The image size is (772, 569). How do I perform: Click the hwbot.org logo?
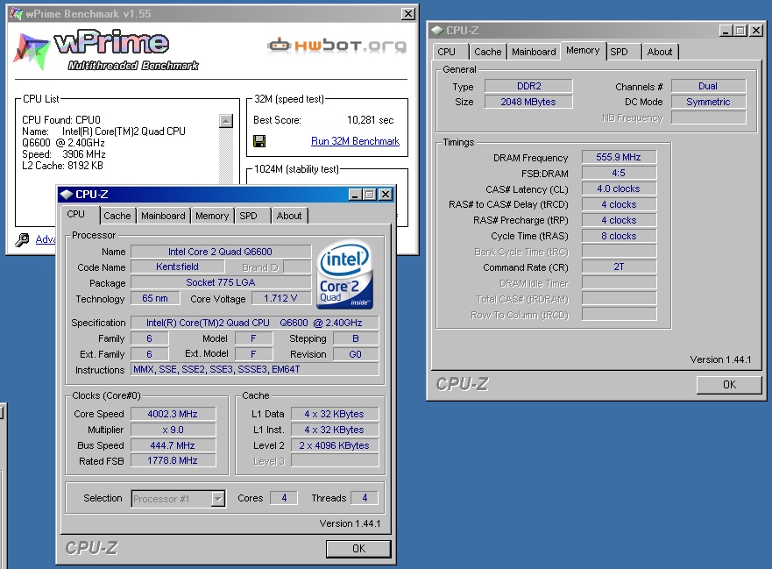(x=337, y=46)
